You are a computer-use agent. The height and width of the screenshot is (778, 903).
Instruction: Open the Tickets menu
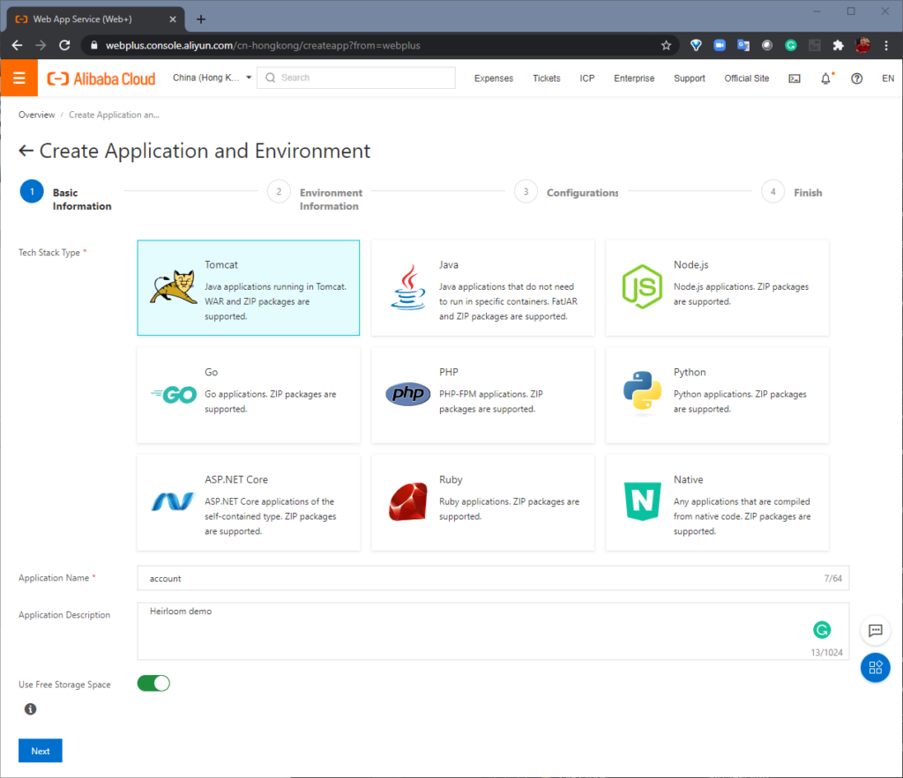(x=547, y=78)
